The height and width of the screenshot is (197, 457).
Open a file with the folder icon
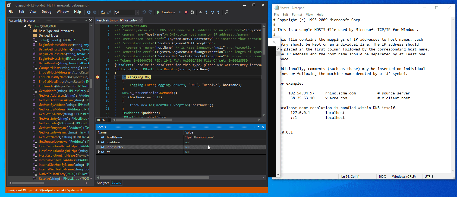tap(103, 12)
